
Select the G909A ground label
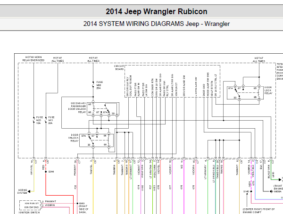pyautogui.click(x=278, y=191)
